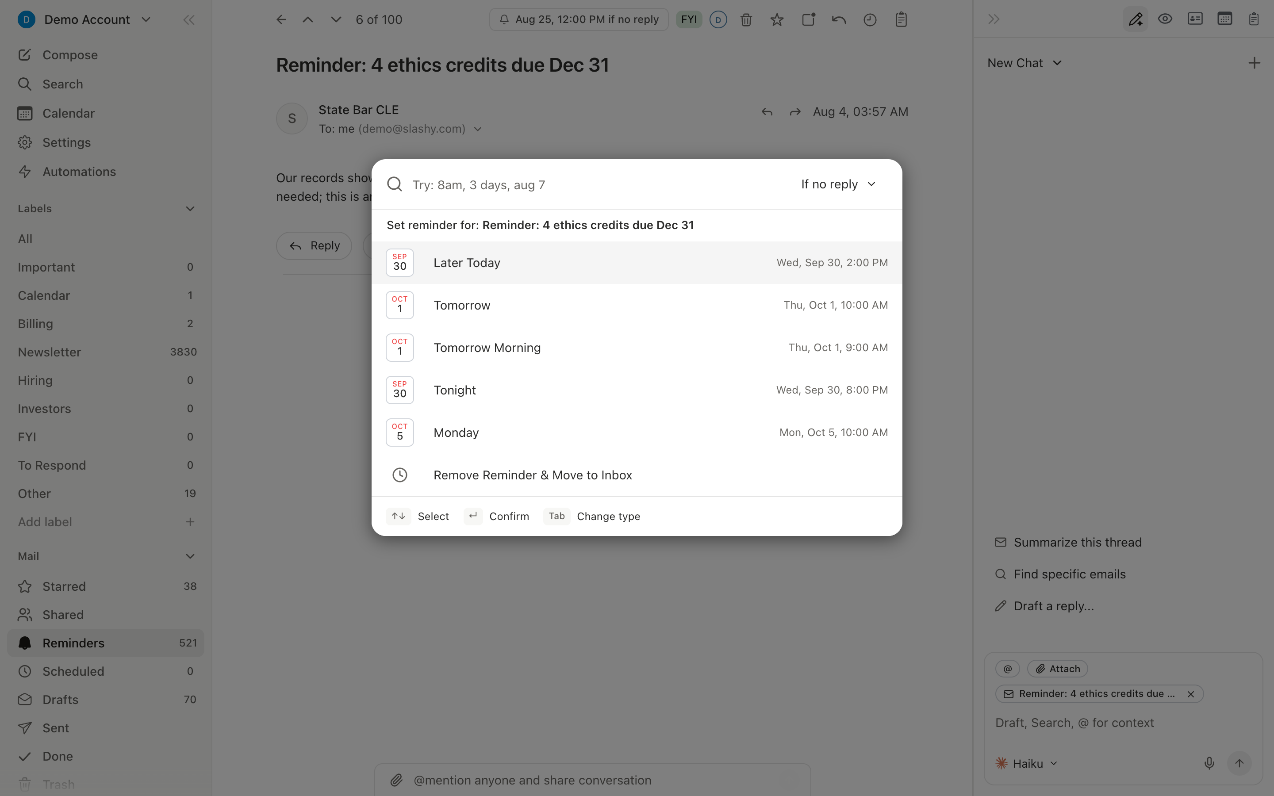Collapse the Mail section chevron
Image resolution: width=1274 pixels, height=796 pixels.
click(x=190, y=556)
